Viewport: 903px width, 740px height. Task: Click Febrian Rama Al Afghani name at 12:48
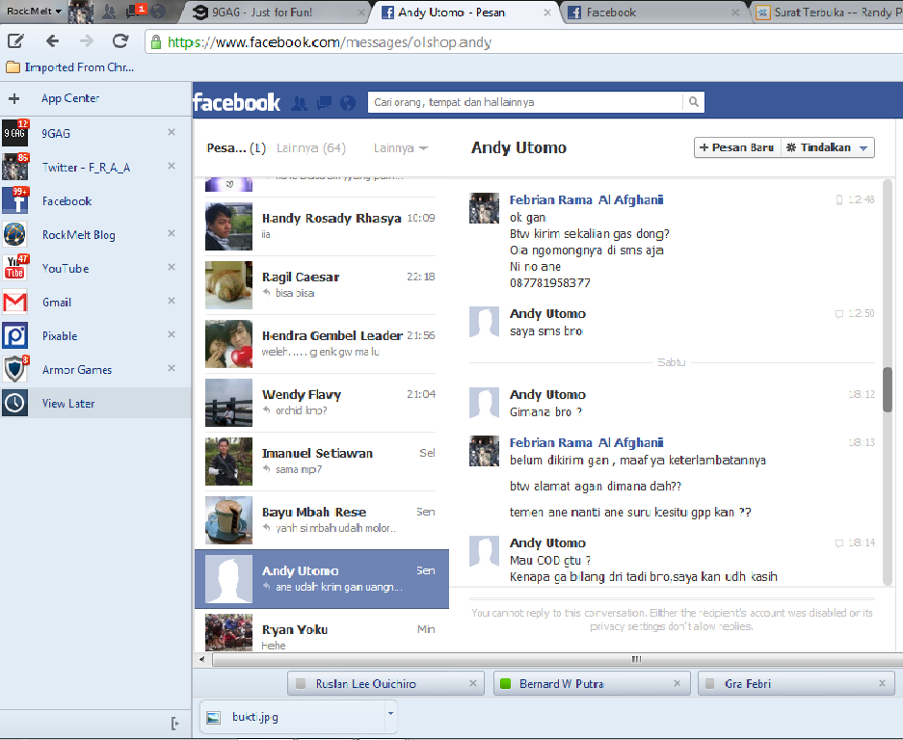pos(586,199)
